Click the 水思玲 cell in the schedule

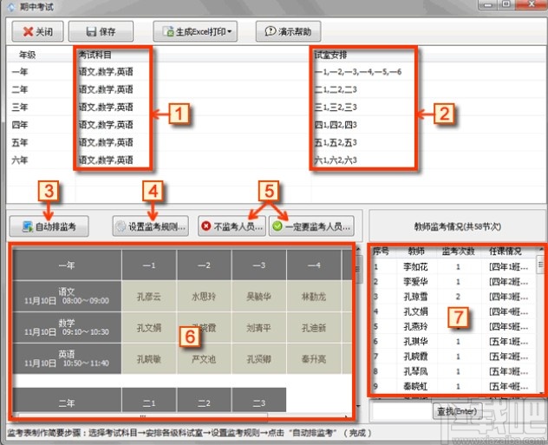point(204,297)
